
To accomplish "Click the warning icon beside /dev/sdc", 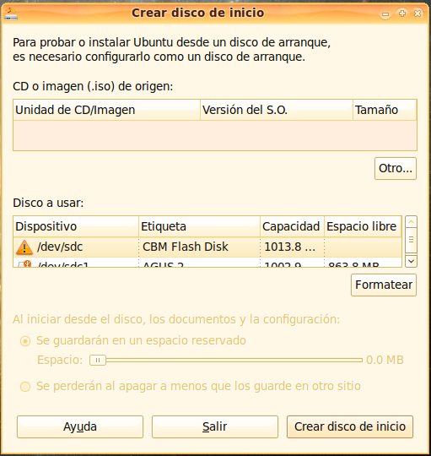I will pos(24,247).
